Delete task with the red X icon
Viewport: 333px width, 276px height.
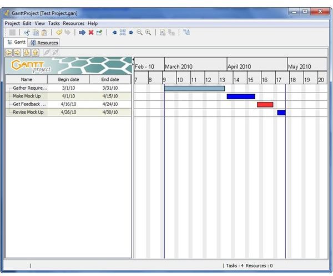[91, 33]
